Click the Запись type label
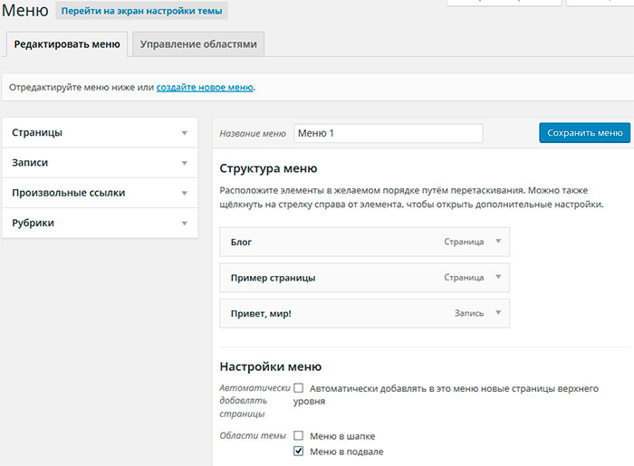634x466 pixels. click(x=468, y=313)
